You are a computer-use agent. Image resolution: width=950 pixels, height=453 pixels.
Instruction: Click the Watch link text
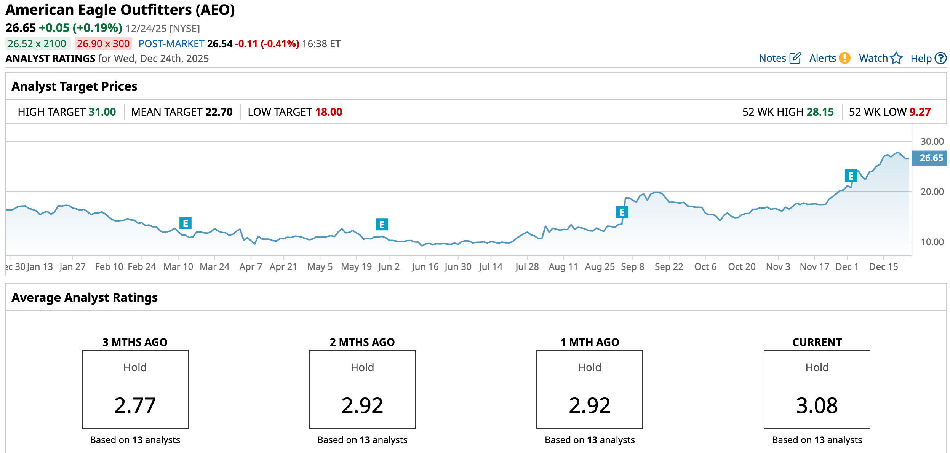click(873, 58)
